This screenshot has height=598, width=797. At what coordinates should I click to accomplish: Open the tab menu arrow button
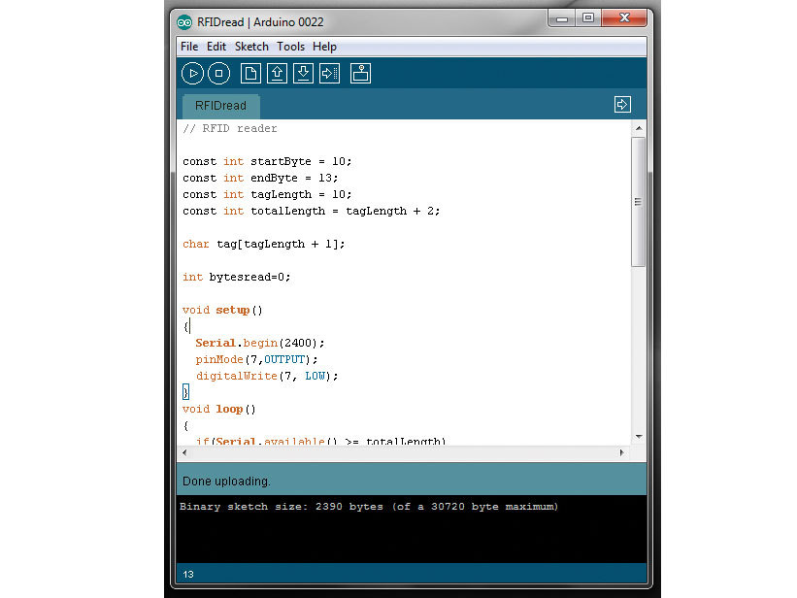622,105
